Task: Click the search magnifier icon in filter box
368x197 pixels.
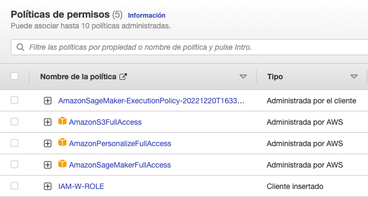Action: 20,47
